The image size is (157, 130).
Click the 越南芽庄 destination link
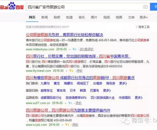(47, 91)
